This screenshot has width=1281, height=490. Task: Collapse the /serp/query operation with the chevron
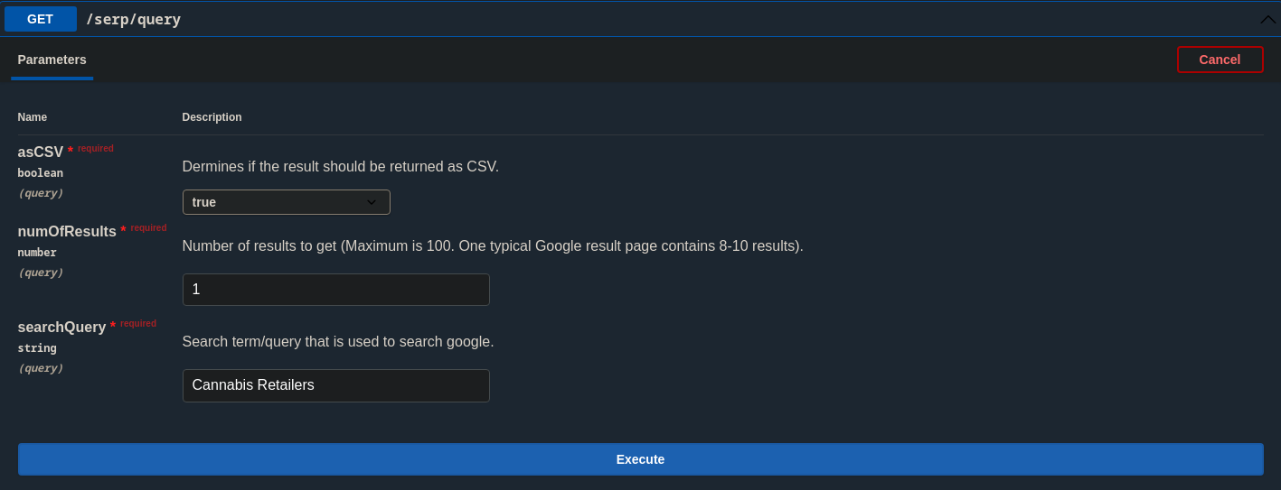1267,19
